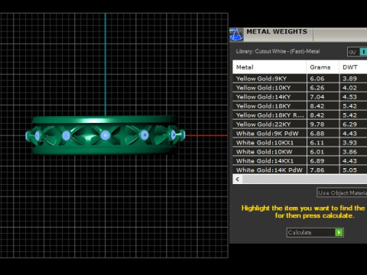367x275 pixels.
Task: Click the 3.93 DWT value
Action: 349,143
